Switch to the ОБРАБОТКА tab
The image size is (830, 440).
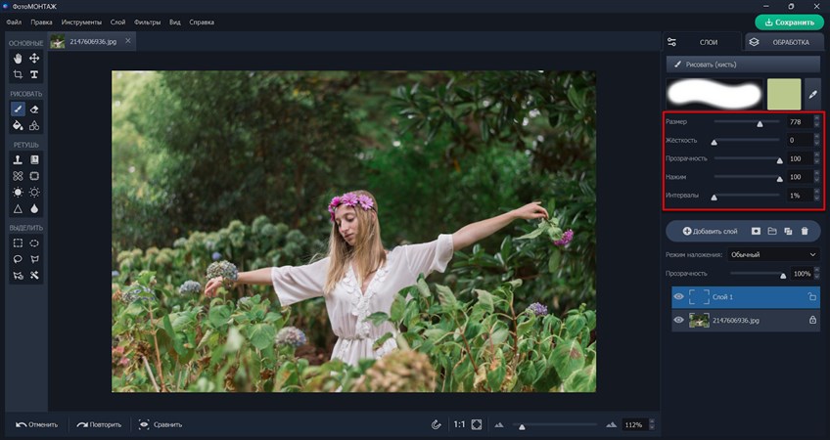coord(781,42)
